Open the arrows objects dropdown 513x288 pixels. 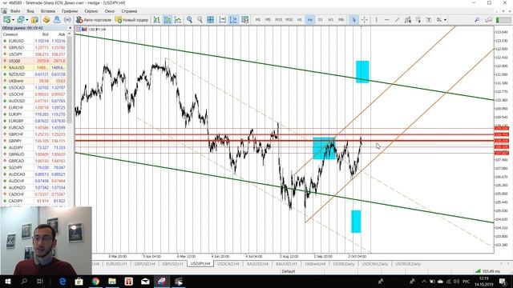pos(446,20)
